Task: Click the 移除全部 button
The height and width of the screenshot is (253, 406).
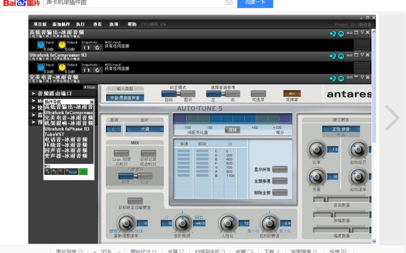Action: click(280, 193)
